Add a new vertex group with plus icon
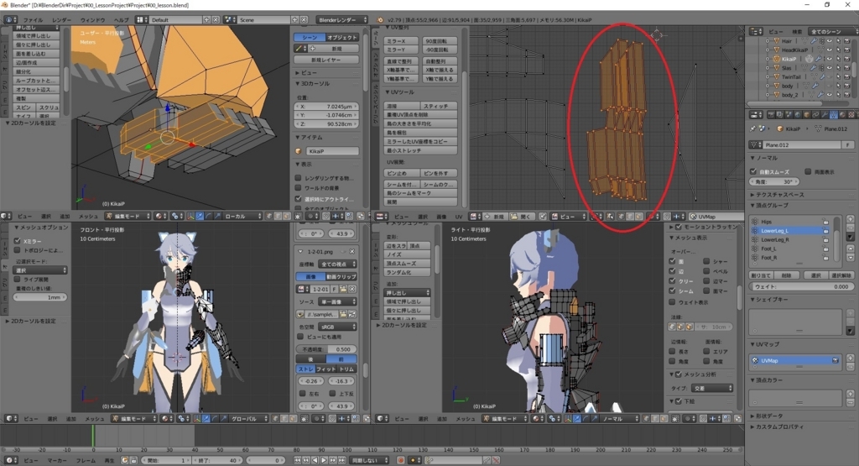 851,219
